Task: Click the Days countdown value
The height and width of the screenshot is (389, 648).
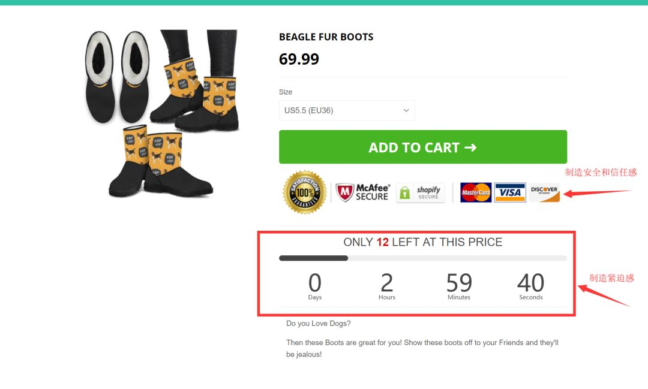Action: click(x=315, y=283)
